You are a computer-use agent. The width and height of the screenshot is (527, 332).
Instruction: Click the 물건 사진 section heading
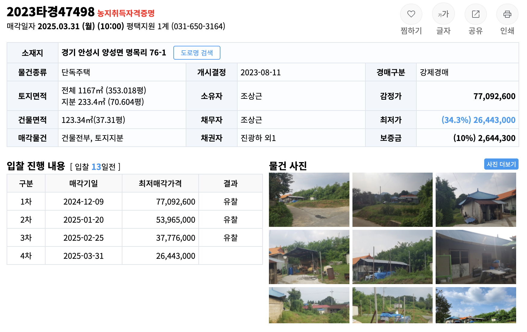tap(288, 166)
